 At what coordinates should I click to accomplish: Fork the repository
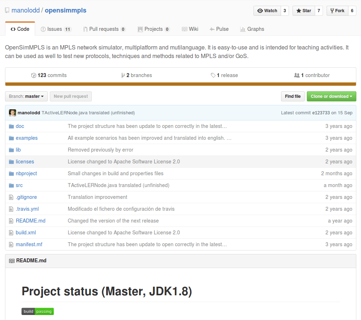click(337, 11)
